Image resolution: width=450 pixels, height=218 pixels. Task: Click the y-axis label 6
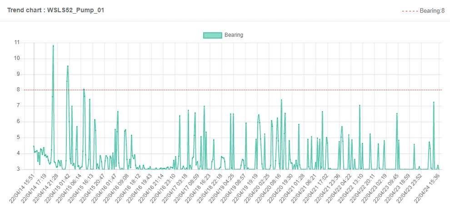[x=18, y=121]
